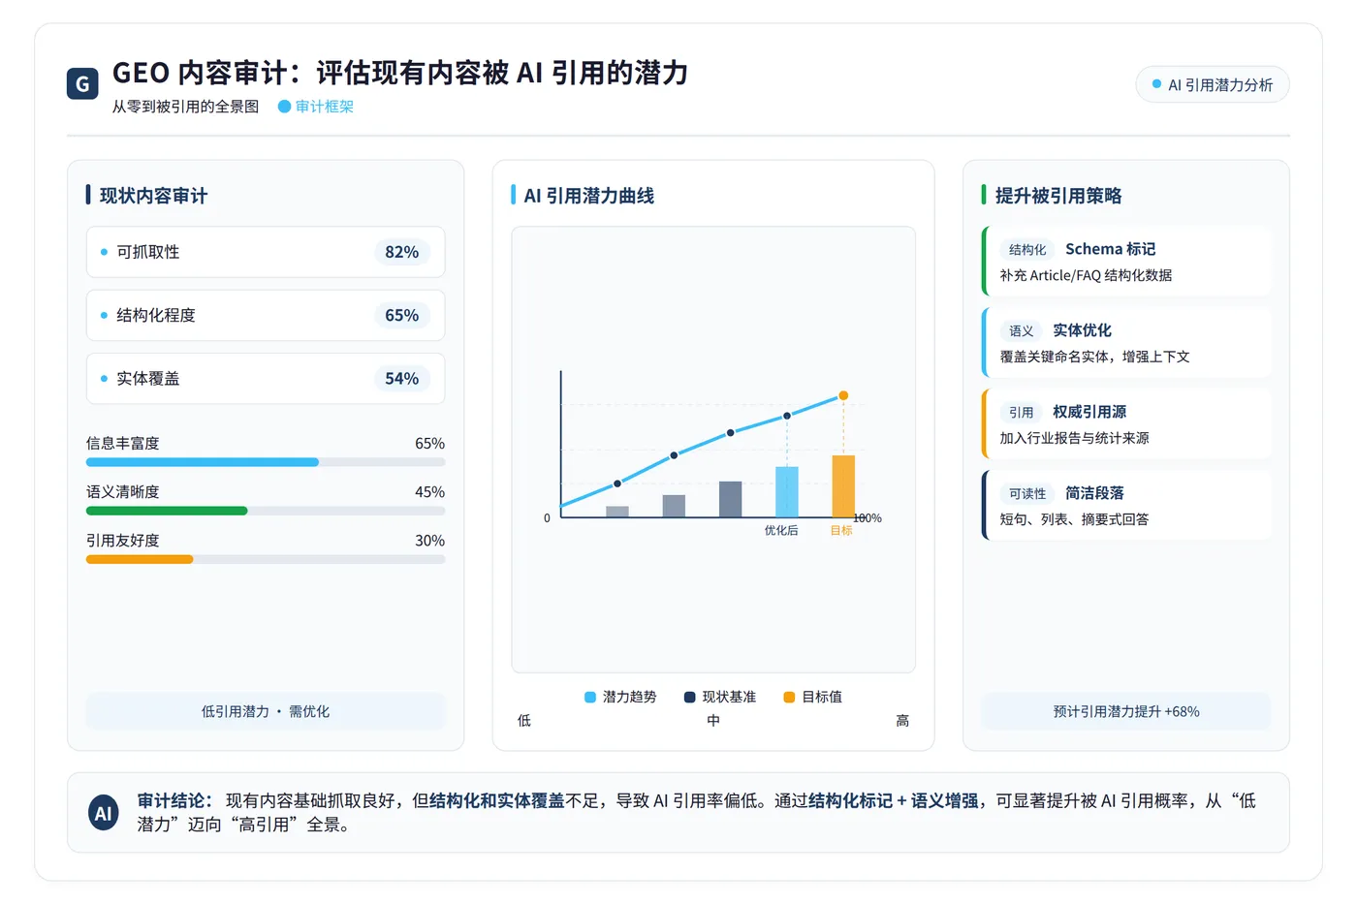
Task: Click the 82% score badge
Action: (x=401, y=252)
